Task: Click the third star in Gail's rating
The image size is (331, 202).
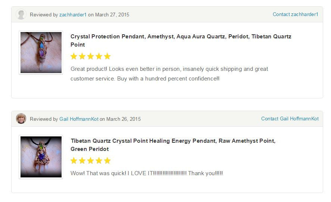Action: pos(91,161)
